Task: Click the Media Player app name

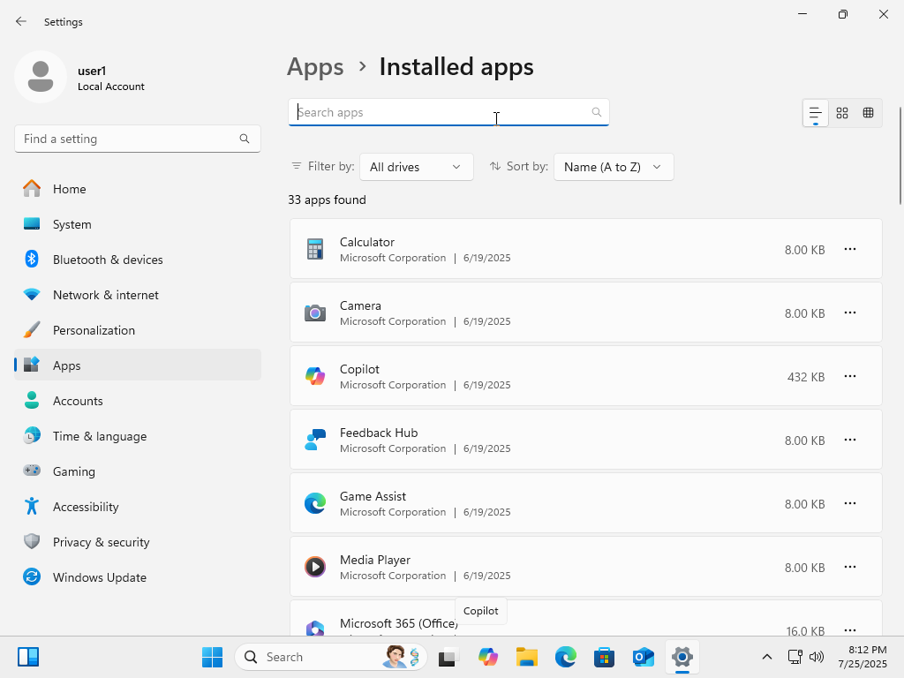Action: click(x=375, y=560)
